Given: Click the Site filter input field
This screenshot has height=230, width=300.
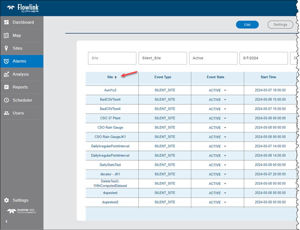Looking at the screenshot, I should pos(112,58).
